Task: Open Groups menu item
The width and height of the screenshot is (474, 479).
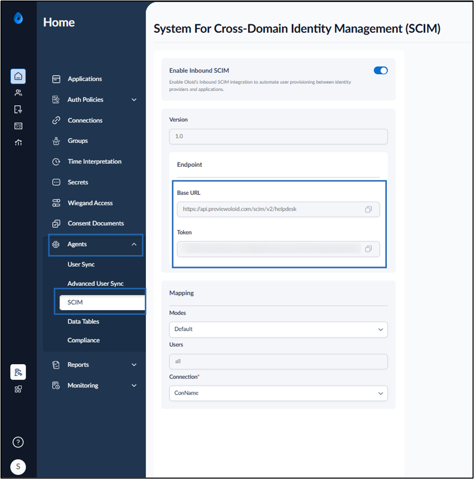Action: pyautogui.click(x=78, y=141)
